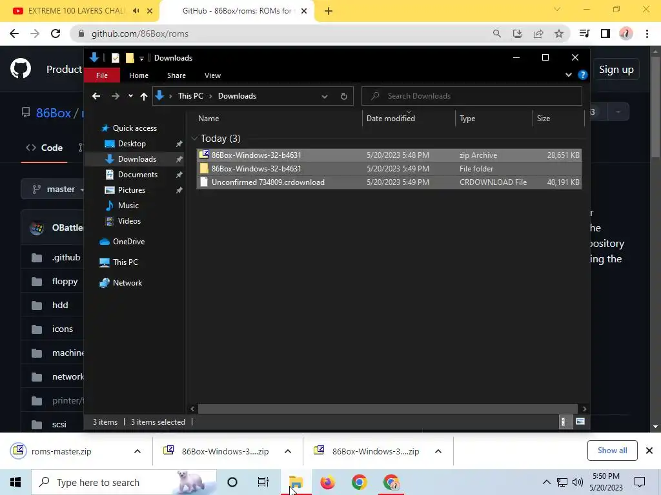Open options arrow for middle 86Box zip download
This screenshot has width=661, height=495.
pyautogui.click(x=288, y=451)
